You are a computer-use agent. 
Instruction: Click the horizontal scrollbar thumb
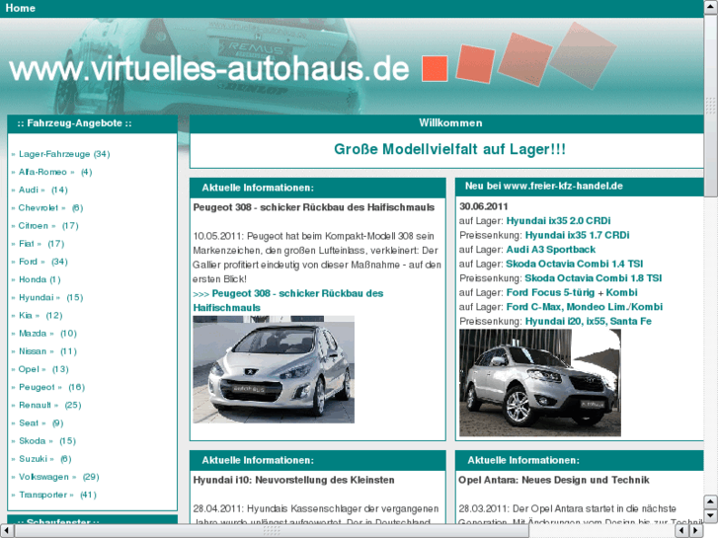point(272,531)
